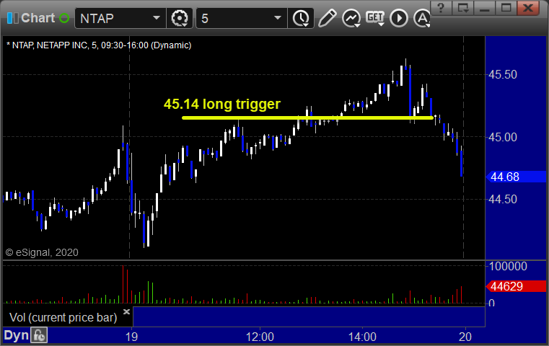
Task: Click the 100000 volume axis label
Action: click(x=508, y=266)
